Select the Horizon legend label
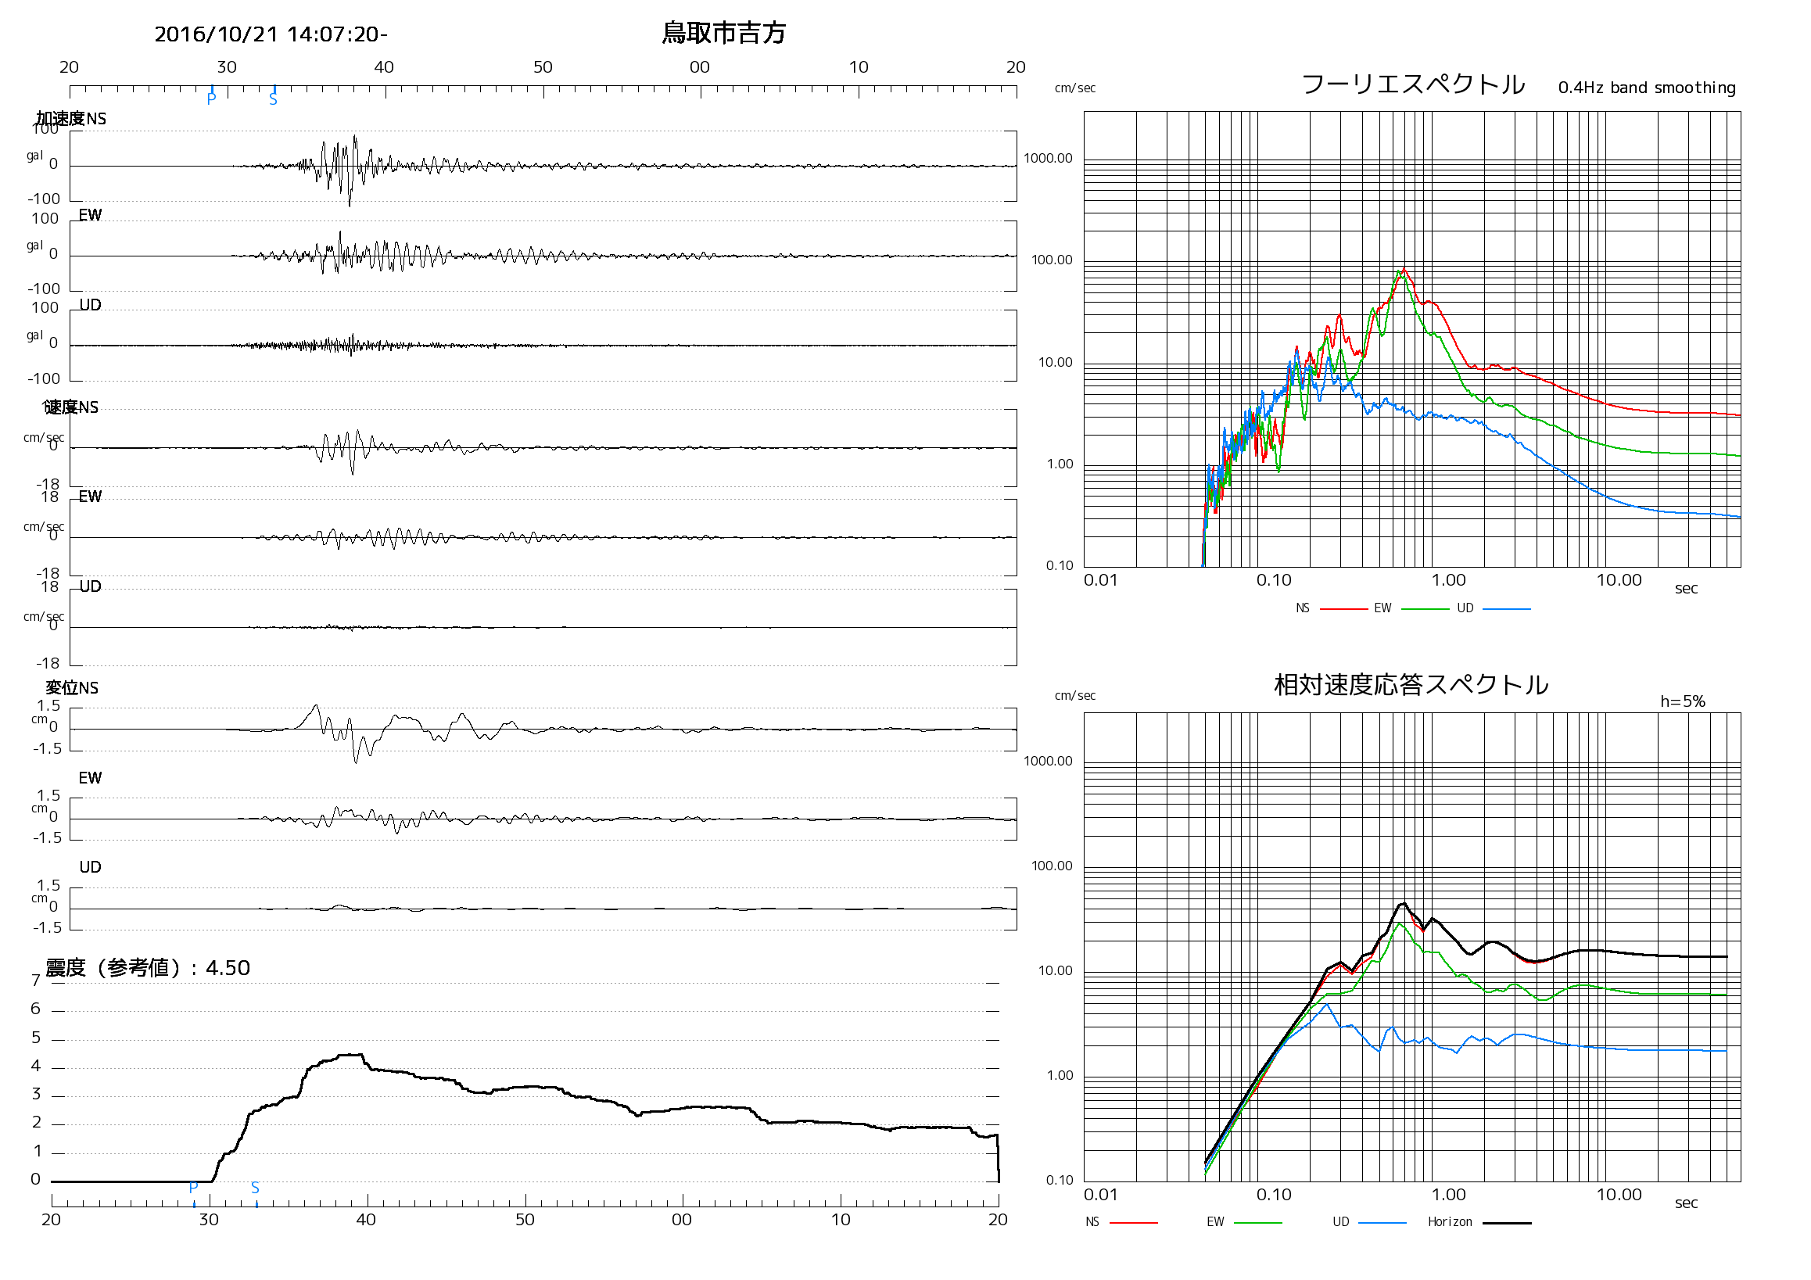This screenshot has width=1811, height=1280. (x=1450, y=1222)
